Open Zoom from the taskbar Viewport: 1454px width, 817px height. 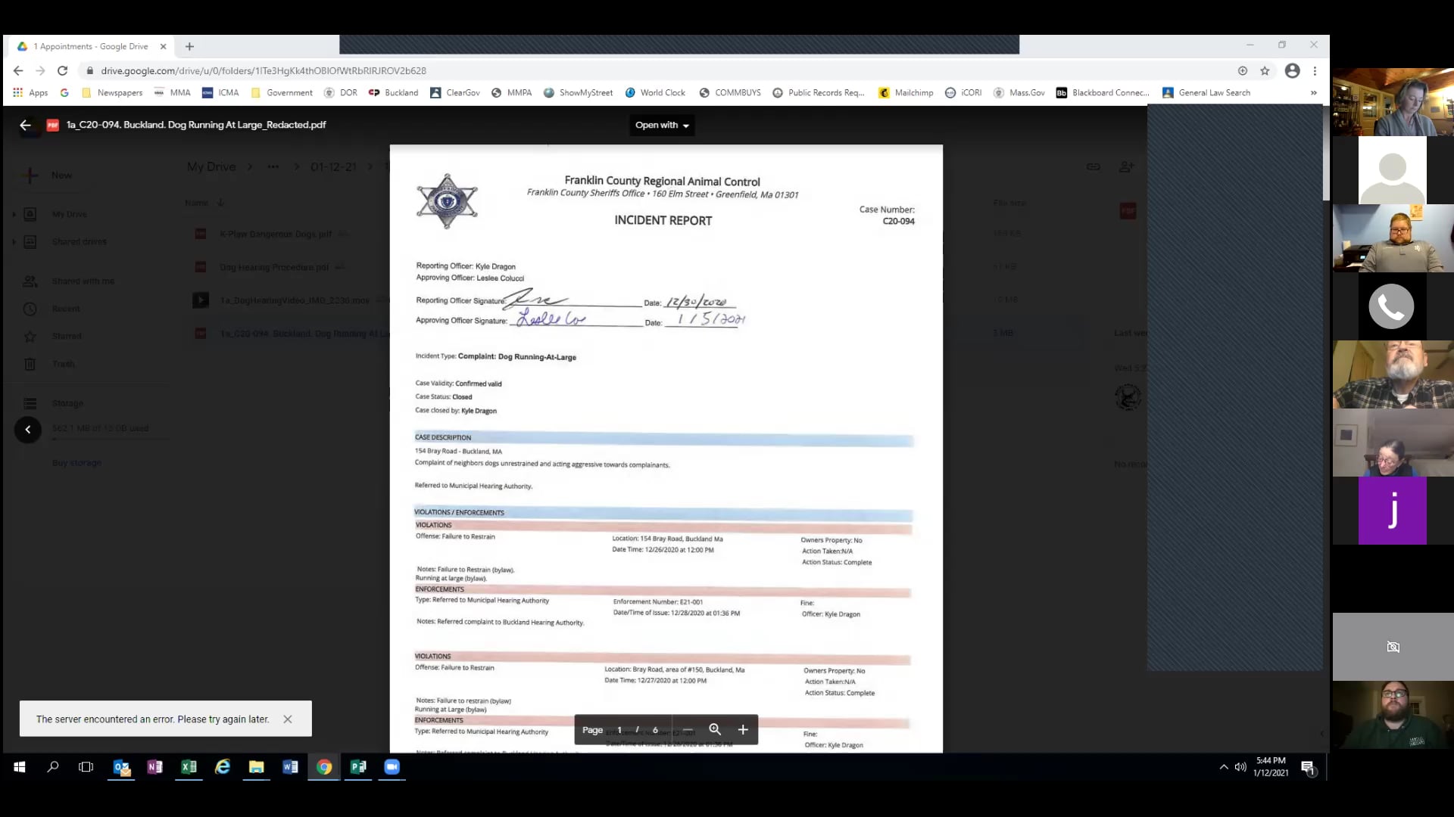(392, 767)
